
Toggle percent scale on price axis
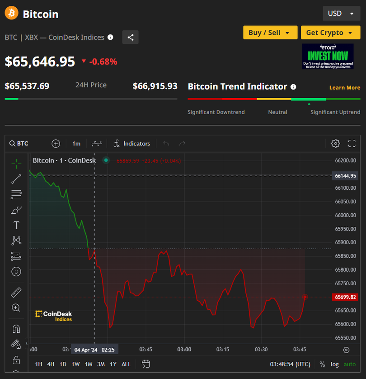coord(322,364)
